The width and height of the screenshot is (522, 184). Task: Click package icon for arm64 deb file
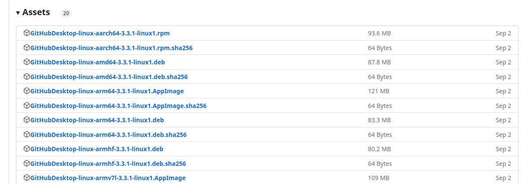[x=27, y=120]
